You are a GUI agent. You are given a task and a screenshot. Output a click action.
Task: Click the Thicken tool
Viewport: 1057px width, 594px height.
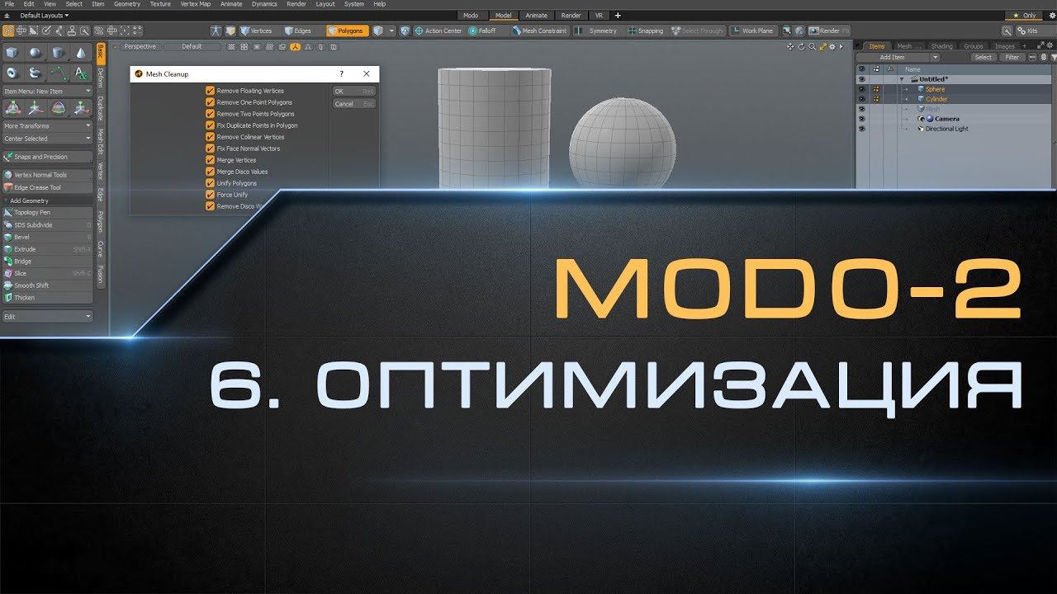point(48,298)
